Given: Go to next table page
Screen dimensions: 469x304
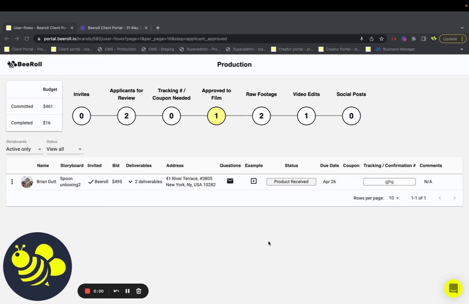Looking at the screenshot, I should (455, 198).
